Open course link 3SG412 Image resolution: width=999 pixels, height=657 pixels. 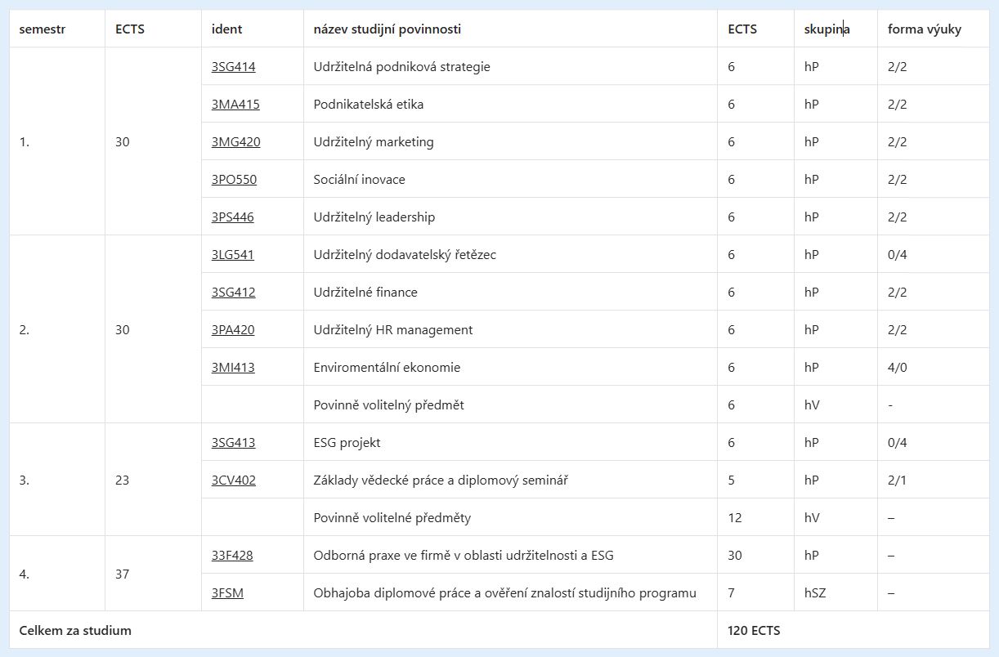pos(233,293)
